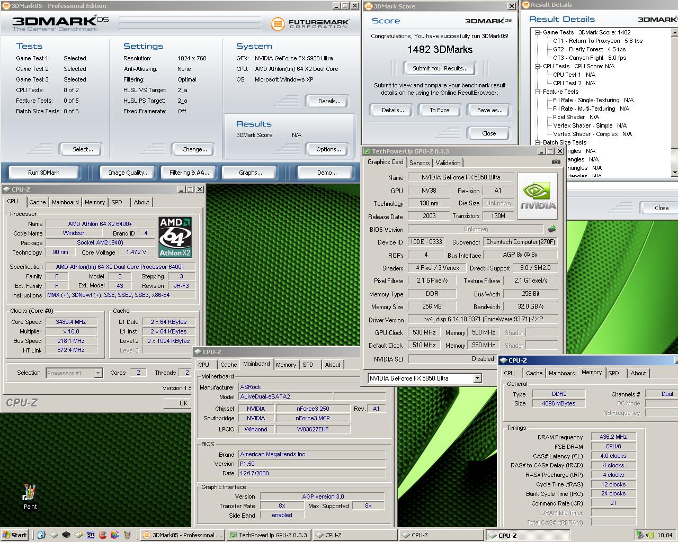Select GT3 - Canyon Flight result row
Screen dimensions: 678x542
pyautogui.click(x=590, y=58)
